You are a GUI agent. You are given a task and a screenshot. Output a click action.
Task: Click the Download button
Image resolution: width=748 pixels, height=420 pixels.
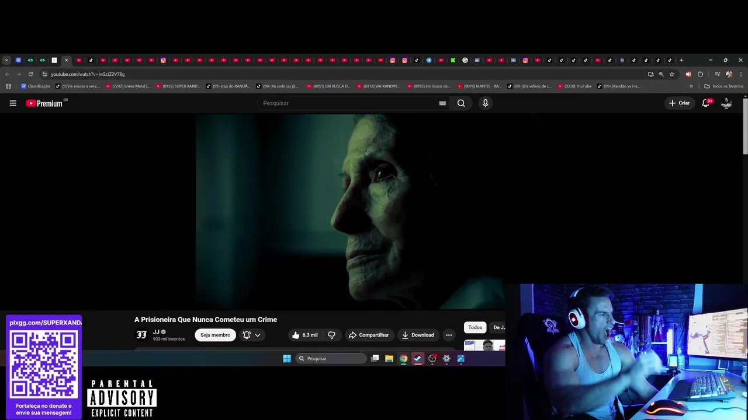coord(418,335)
